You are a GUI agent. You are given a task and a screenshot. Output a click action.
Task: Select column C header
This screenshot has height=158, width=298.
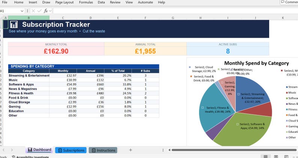pos(63,18)
